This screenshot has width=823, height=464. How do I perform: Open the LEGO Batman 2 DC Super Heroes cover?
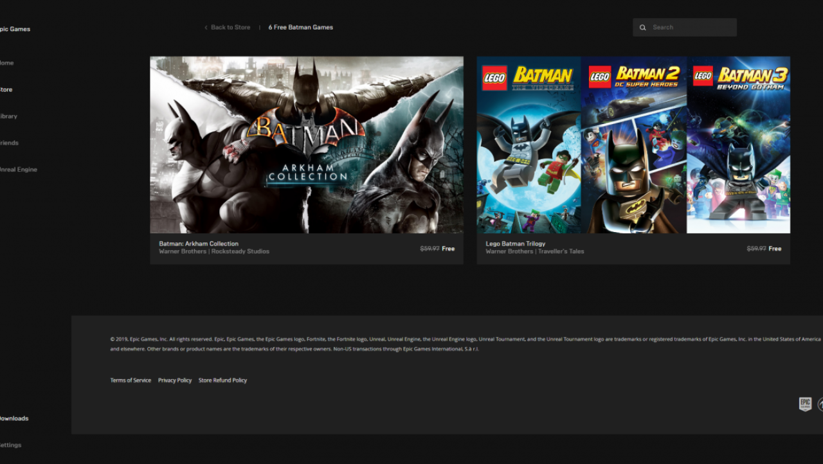(634, 145)
